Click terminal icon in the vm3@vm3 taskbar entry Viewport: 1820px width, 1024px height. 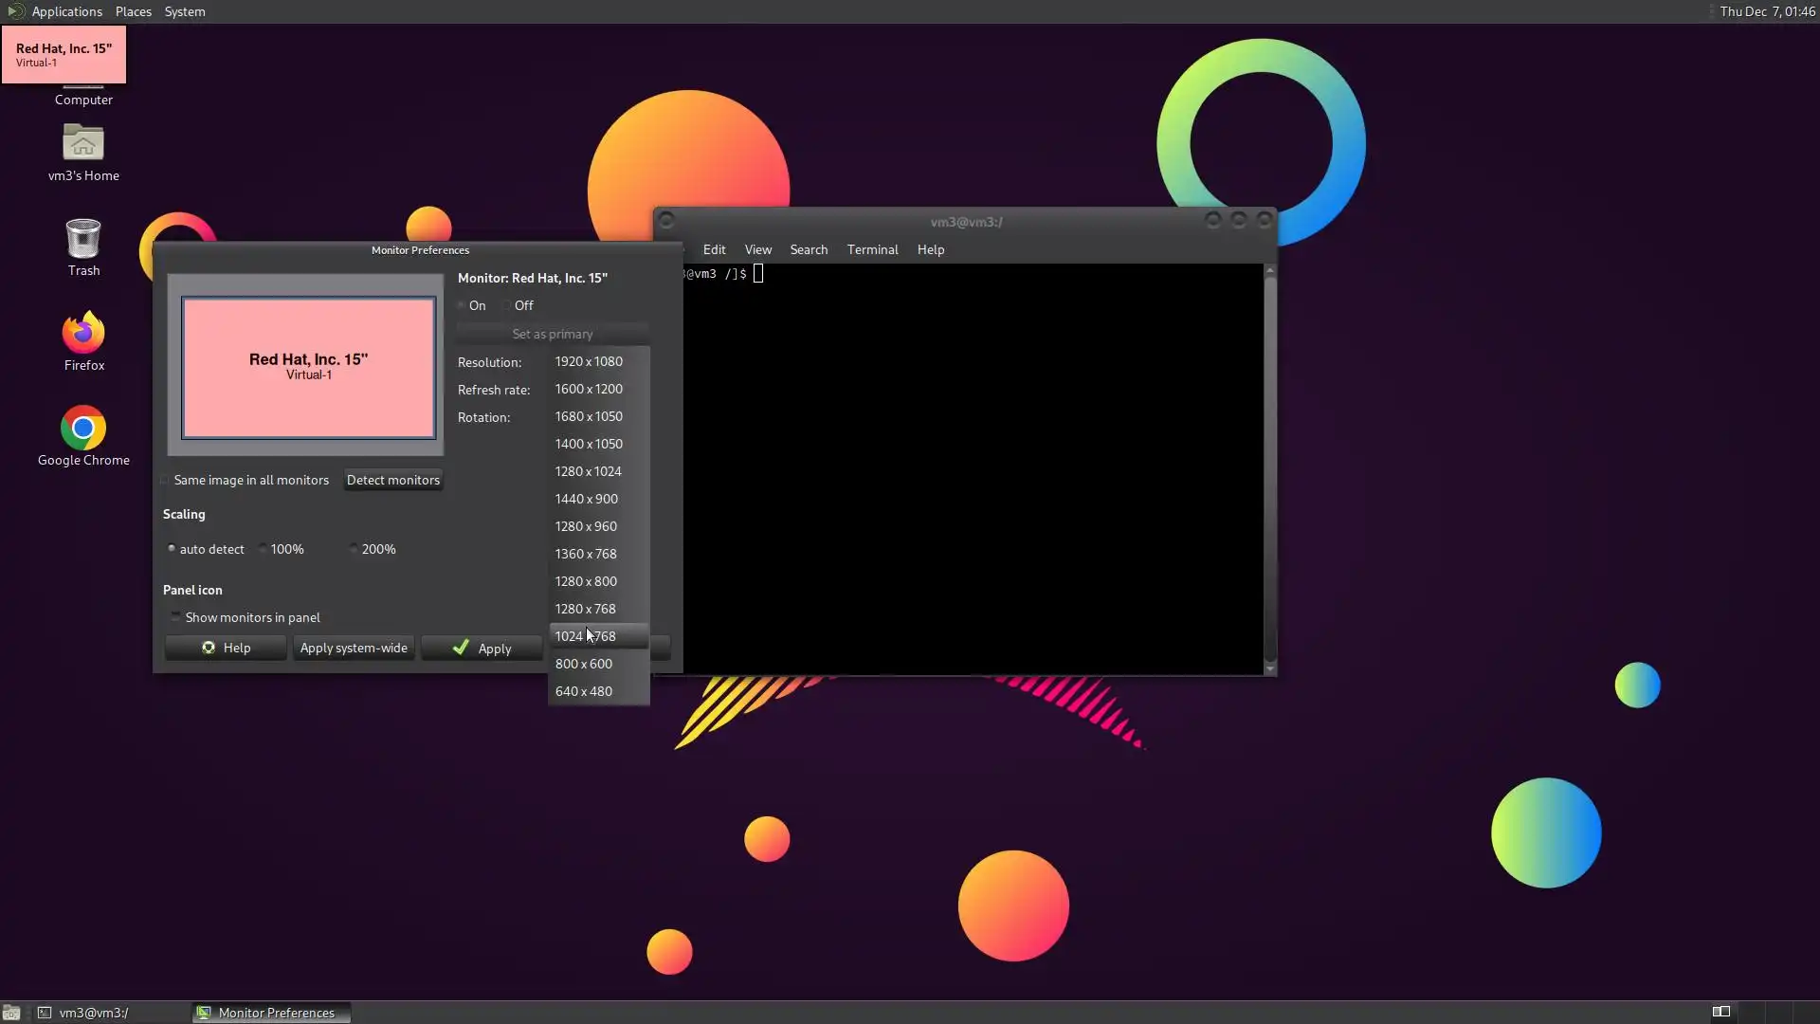click(45, 1013)
